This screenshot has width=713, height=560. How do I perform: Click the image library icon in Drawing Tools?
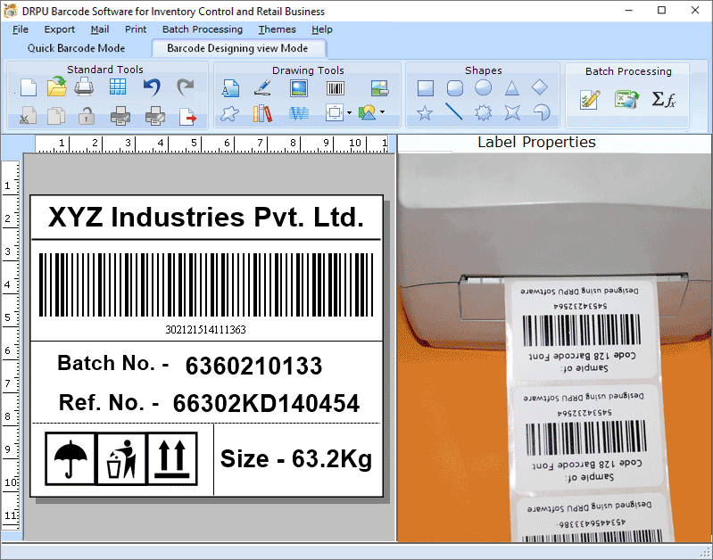tap(379, 88)
